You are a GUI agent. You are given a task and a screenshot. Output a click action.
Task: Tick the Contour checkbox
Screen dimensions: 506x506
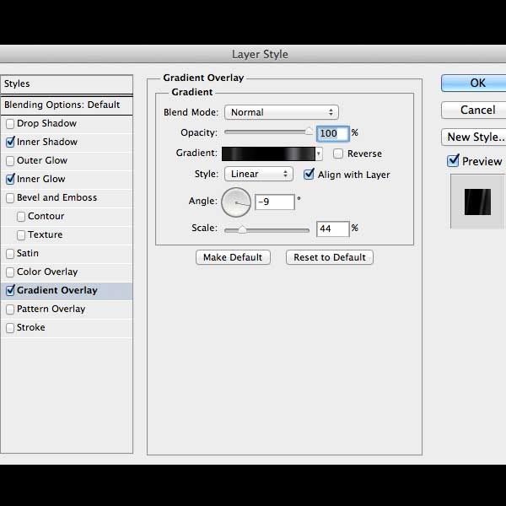(21, 217)
